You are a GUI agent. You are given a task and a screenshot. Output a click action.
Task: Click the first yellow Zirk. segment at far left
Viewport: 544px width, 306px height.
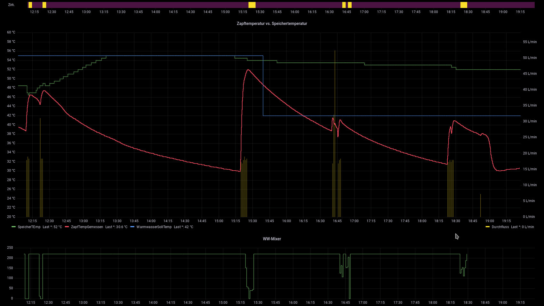pos(30,5)
